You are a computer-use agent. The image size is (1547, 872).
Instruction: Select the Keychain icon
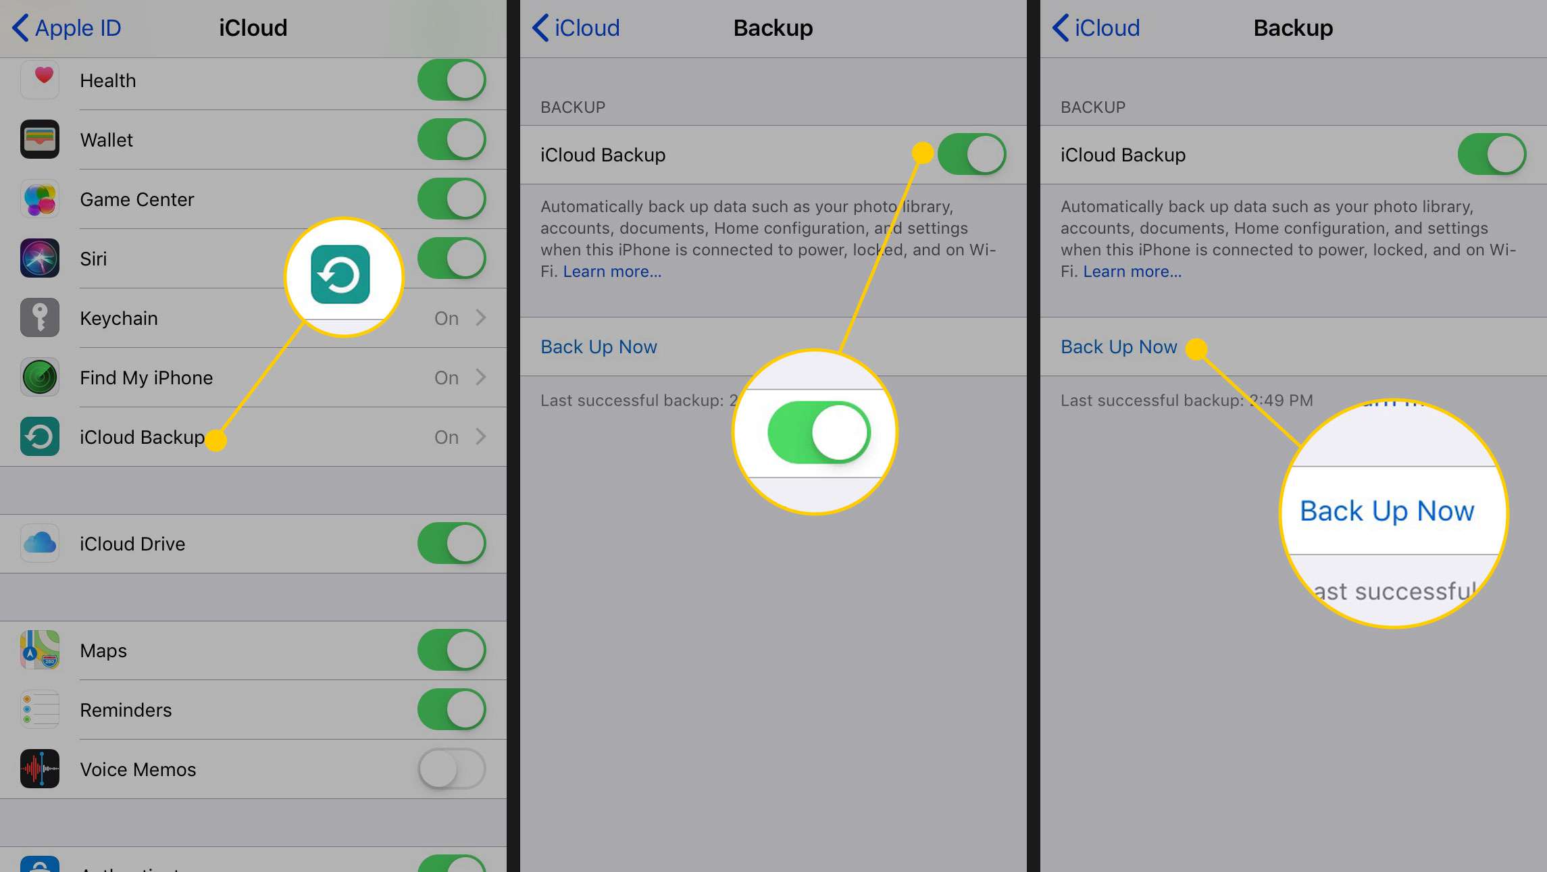39,317
